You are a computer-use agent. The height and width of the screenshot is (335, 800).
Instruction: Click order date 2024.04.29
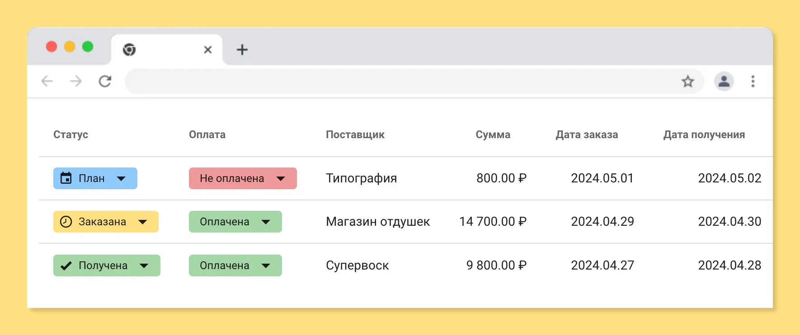602,222
